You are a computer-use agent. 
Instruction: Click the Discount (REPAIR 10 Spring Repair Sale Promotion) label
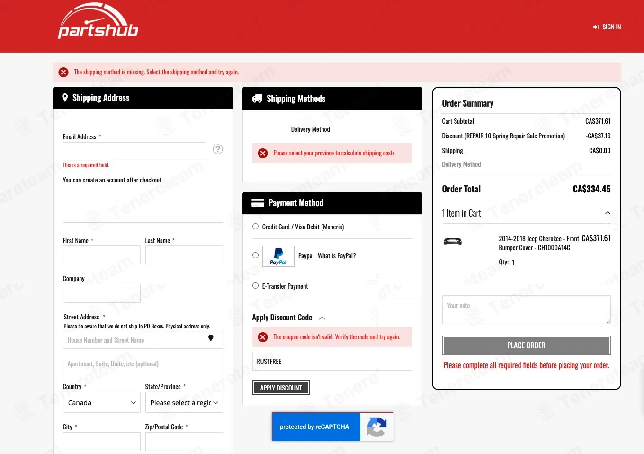point(503,136)
